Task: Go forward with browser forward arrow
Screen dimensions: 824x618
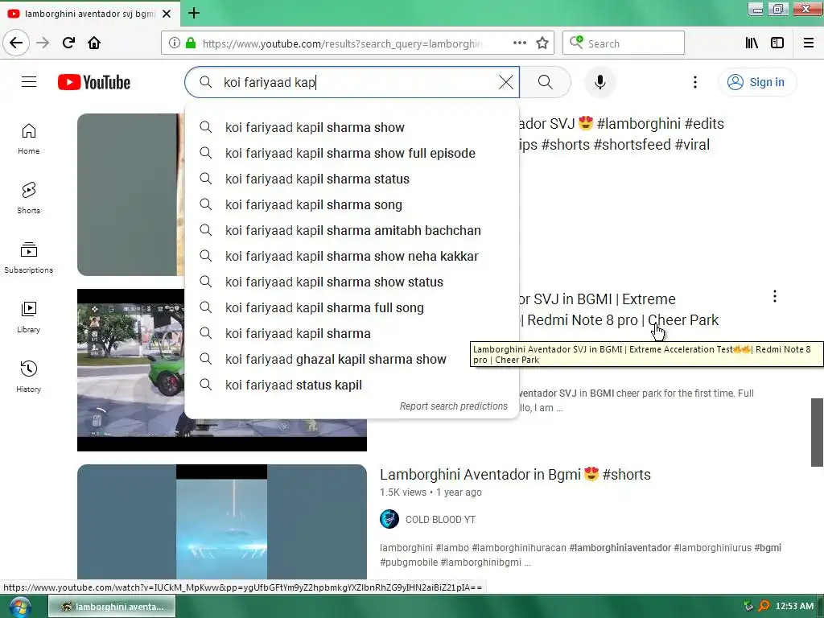Action: coord(43,43)
